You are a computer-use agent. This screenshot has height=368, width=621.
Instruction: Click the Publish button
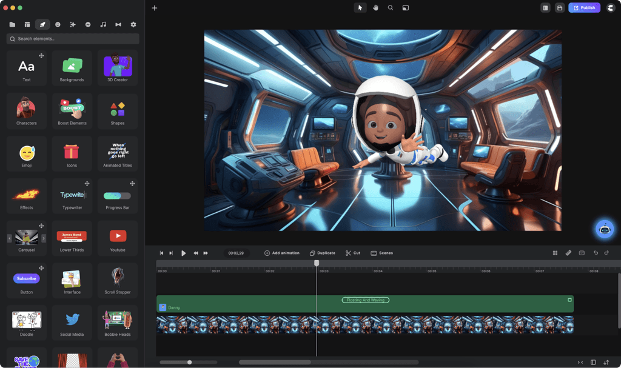(x=584, y=8)
